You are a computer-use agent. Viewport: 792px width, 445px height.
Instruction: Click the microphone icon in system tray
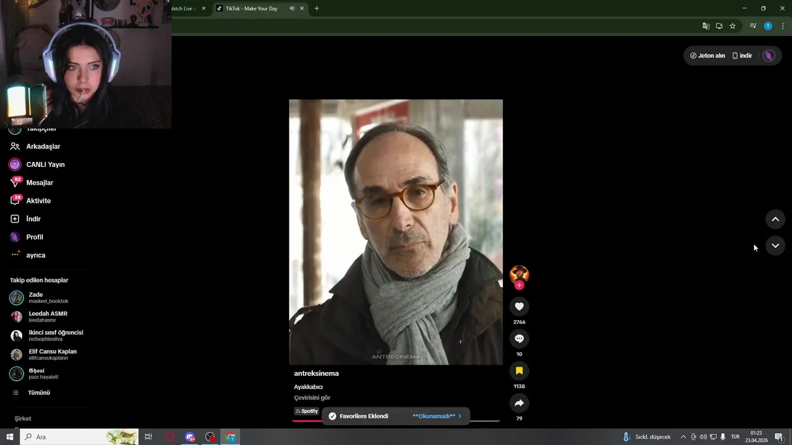pos(723,437)
